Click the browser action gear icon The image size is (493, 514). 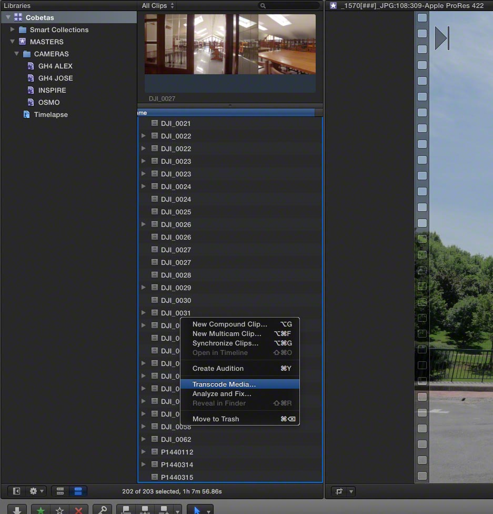[x=33, y=491]
